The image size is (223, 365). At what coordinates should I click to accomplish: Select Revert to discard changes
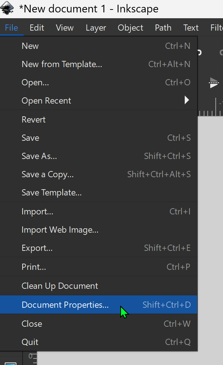pyautogui.click(x=33, y=119)
